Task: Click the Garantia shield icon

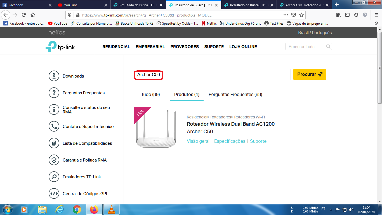Action: click(x=54, y=160)
